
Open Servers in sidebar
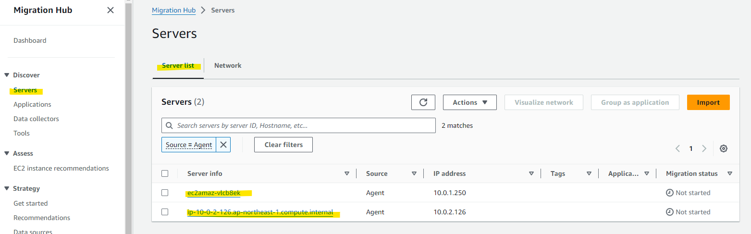click(x=25, y=90)
